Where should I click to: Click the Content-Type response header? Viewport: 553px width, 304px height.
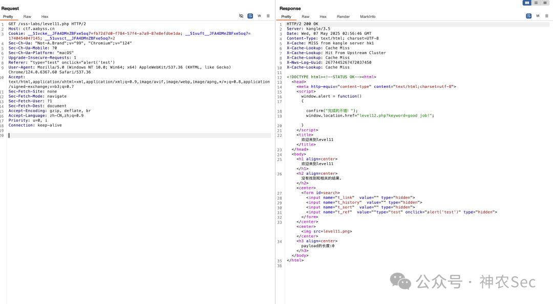[x=333, y=38]
